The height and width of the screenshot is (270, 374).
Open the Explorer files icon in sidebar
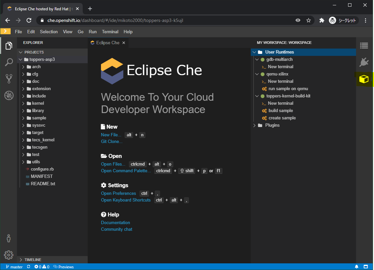pos(9,46)
